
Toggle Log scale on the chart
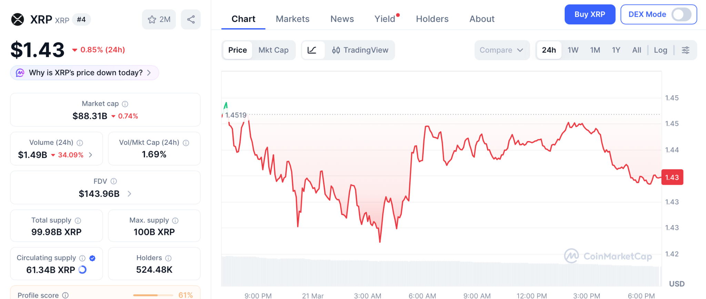click(x=660, y=50)
